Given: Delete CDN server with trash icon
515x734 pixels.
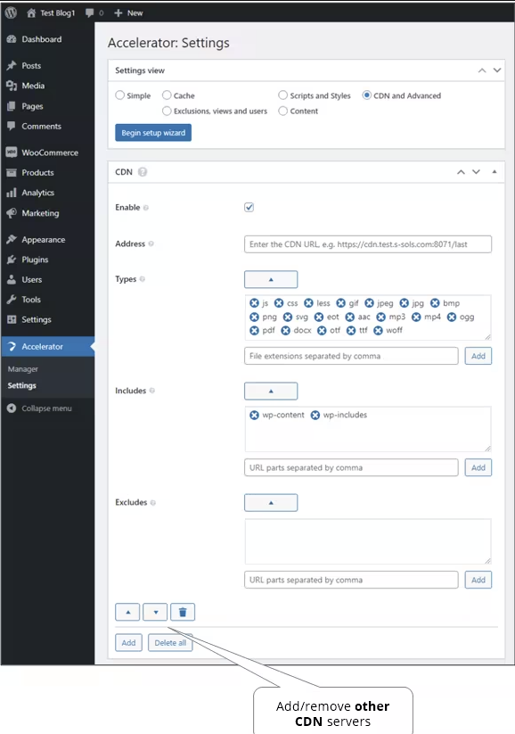Looking at the screenshot, I should (183, 612).
